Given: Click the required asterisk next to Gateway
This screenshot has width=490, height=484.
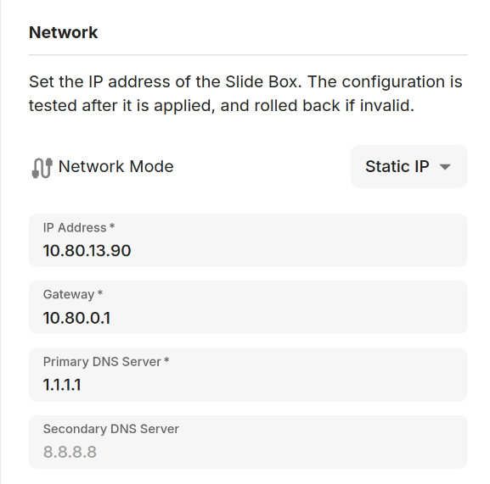Looking at the screenshot, I should 100,292.
